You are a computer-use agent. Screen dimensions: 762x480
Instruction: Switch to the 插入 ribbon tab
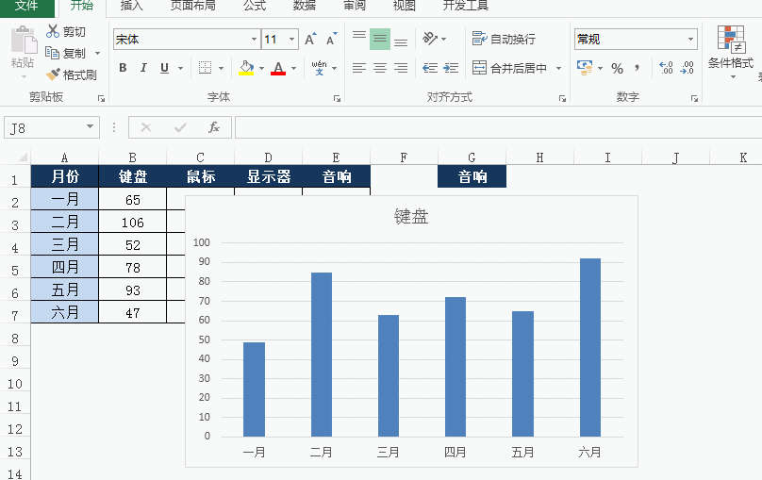[132, 6]
